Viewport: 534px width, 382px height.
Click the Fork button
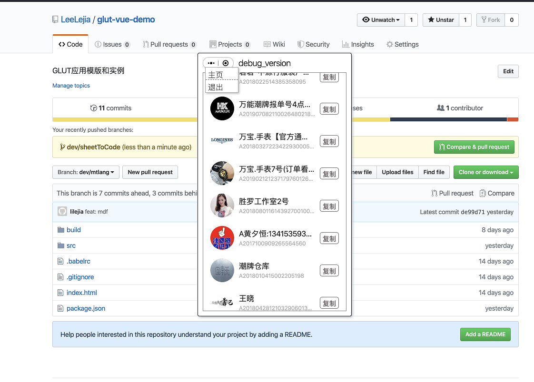(491, 20)
